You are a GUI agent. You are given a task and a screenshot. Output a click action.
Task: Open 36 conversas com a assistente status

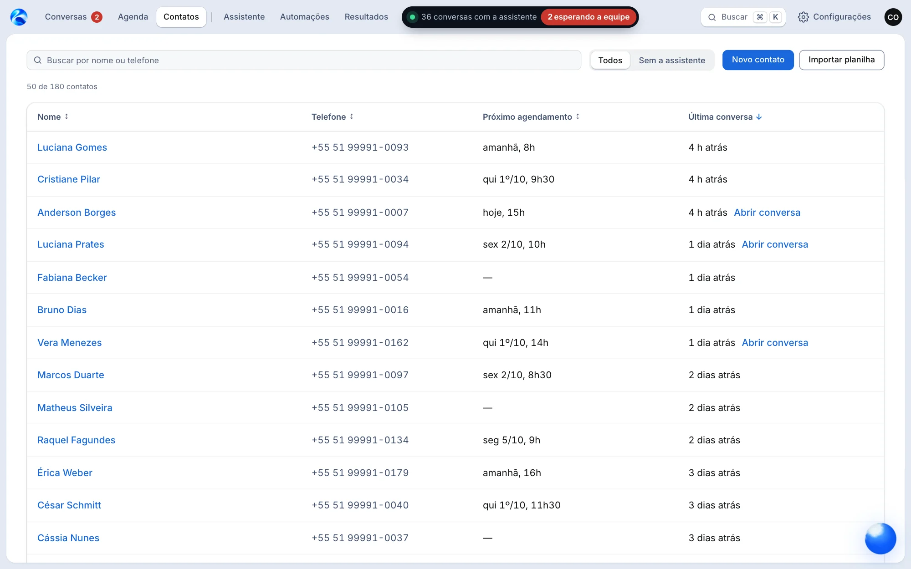click(479, 17)
